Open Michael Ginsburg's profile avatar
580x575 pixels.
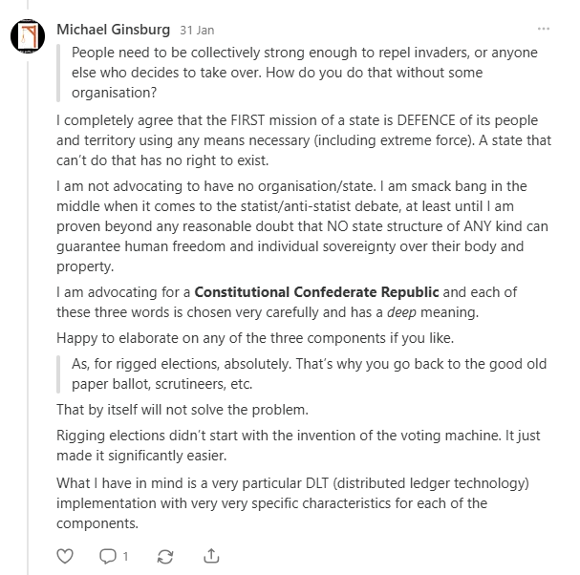28,37
